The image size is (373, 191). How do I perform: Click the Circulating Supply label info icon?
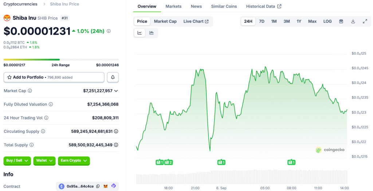[x=43, y=131]
